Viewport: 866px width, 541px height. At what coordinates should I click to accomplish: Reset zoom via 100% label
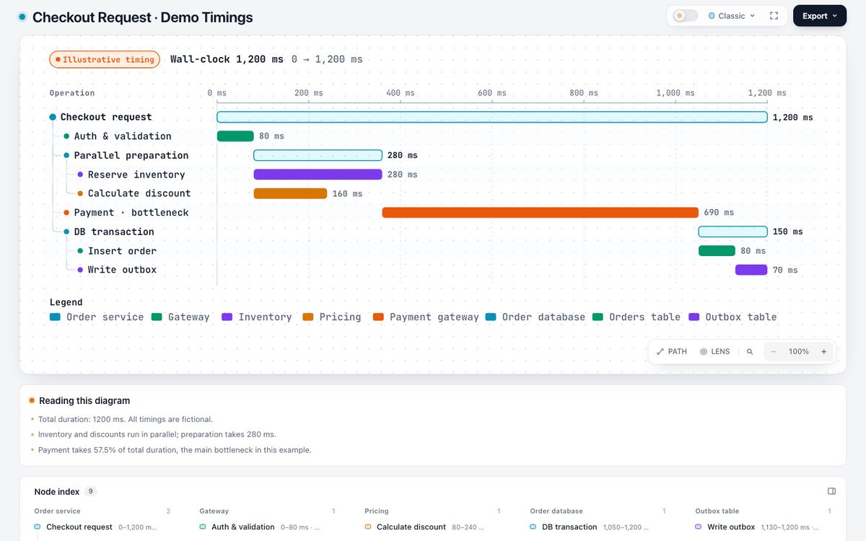click(799, 352)
